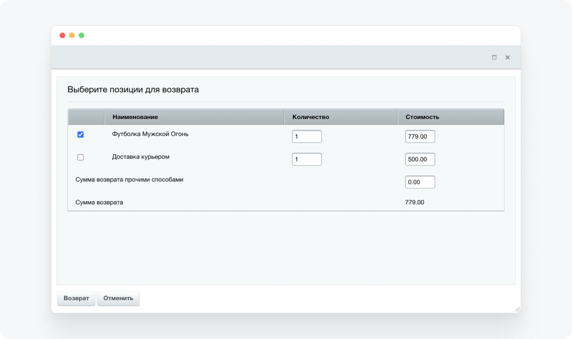
Task: Click the Выберите позиции для возврата heading
Action: (x=133, y=89)
